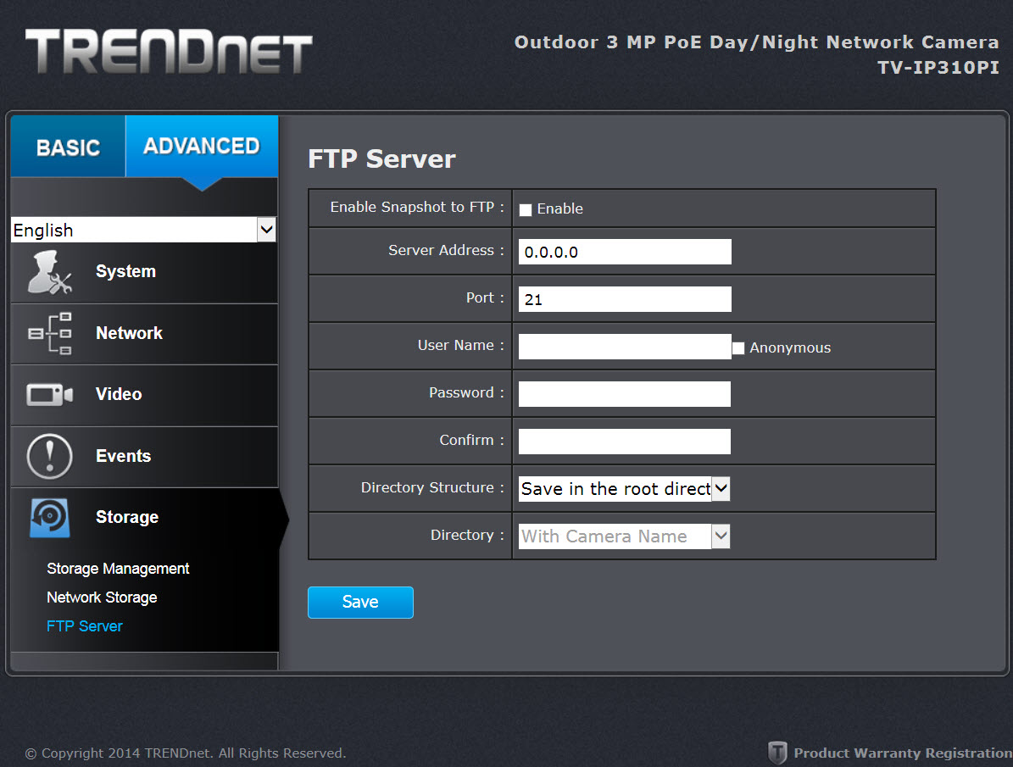Open the With Camera Name dropdown

point(624,536)
